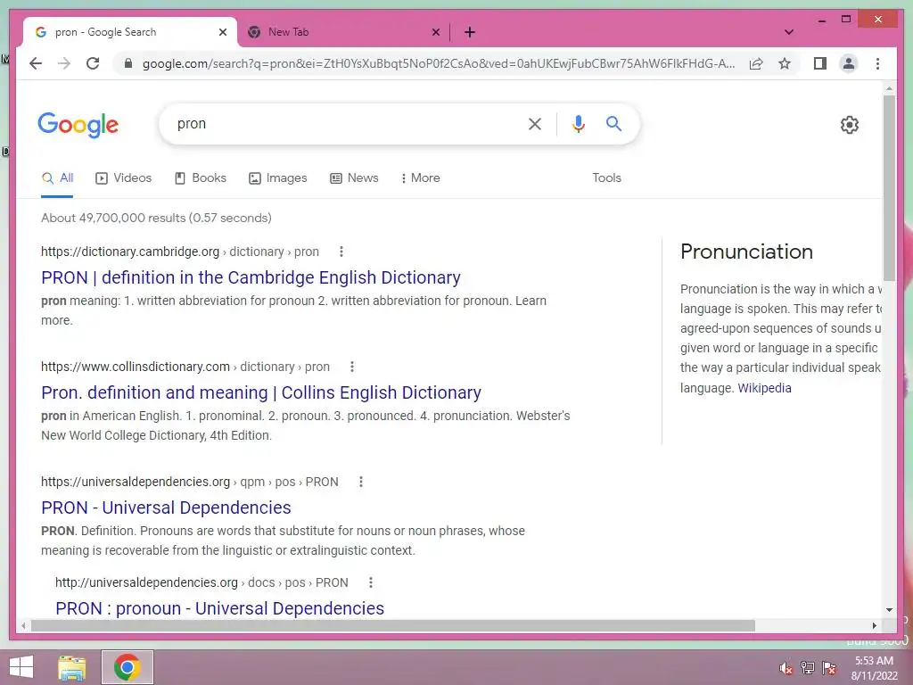
Task: Close the New Tab tab
Action: coord(435,33)
